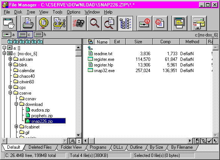
Task: Expand the fcabinet folder node
Action: pyautogui.click(x=16, y=127)
